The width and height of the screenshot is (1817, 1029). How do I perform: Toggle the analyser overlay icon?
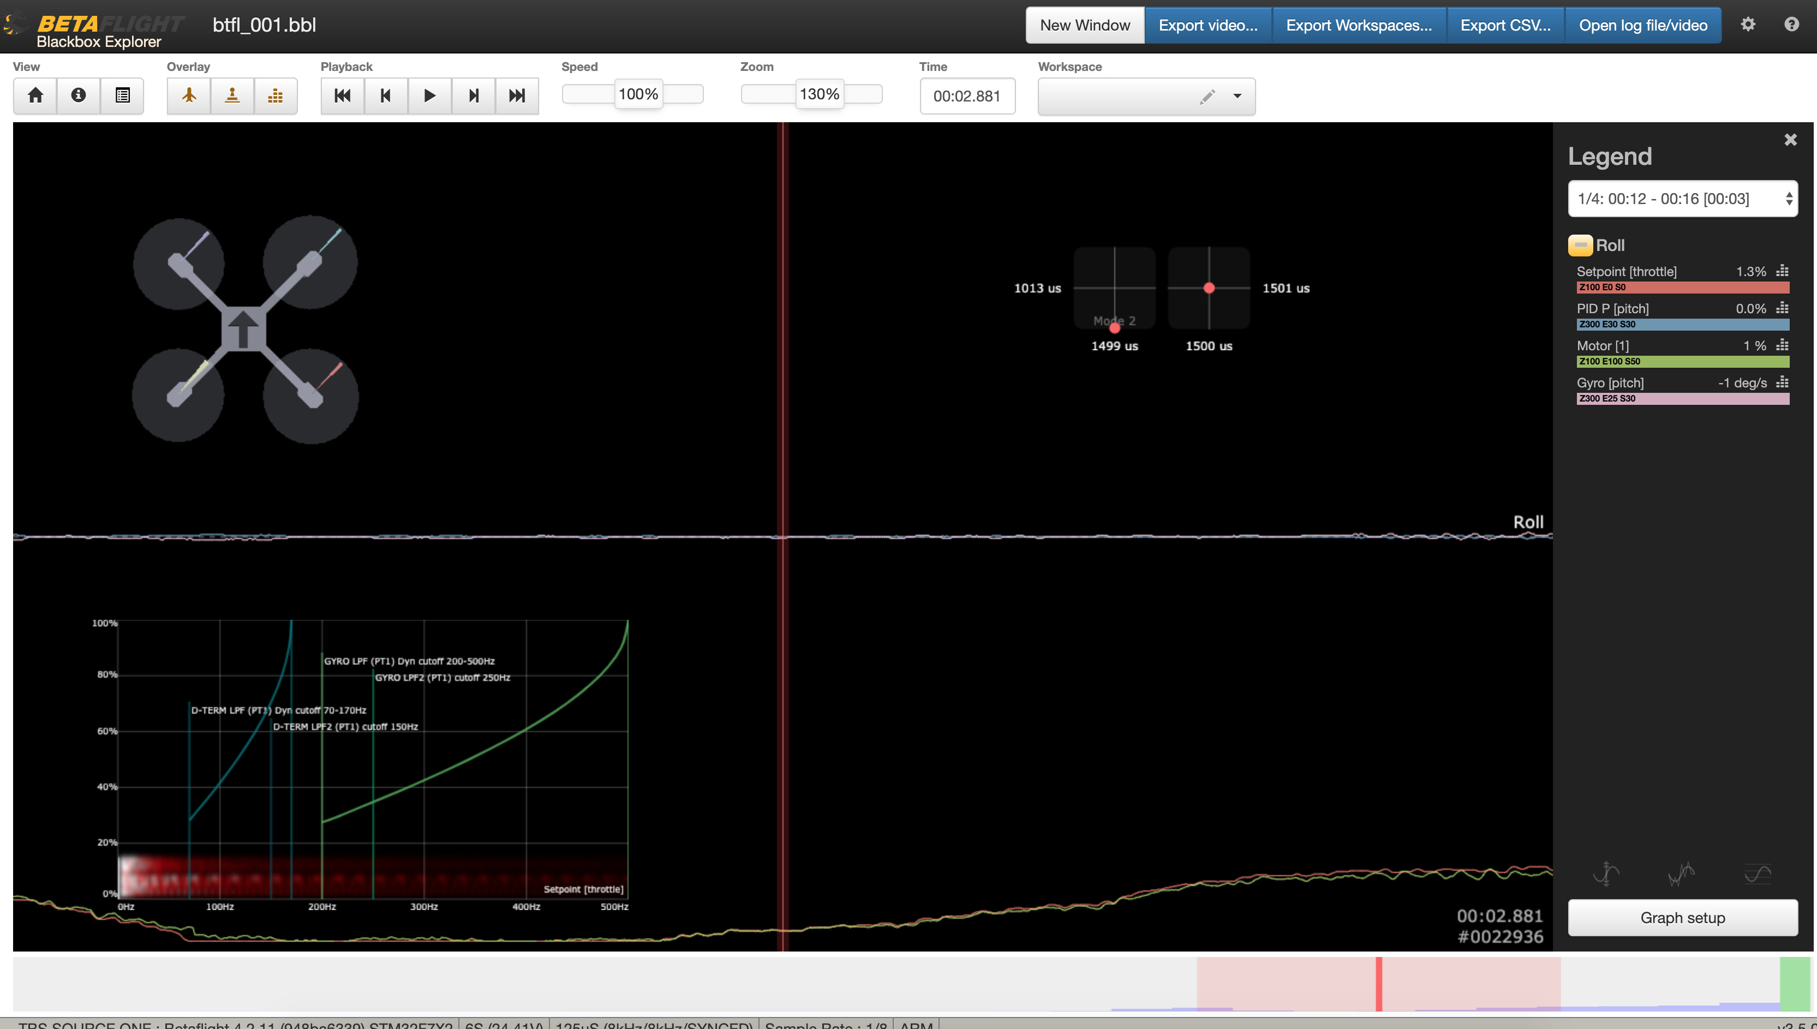click(x=276, y=95)
